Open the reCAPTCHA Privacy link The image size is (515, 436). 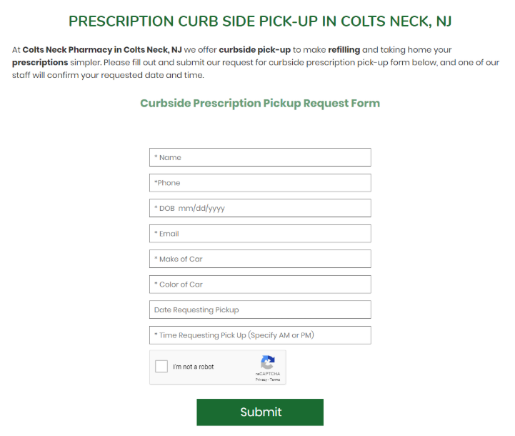[261, 380]
